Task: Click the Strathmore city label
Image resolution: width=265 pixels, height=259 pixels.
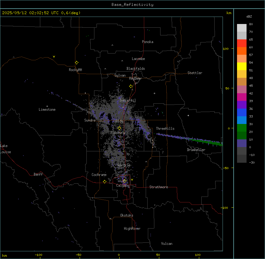Action: point(159,187)
